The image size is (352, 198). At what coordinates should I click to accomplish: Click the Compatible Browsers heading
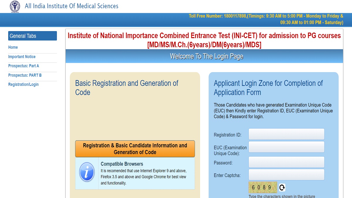[122, 164]
